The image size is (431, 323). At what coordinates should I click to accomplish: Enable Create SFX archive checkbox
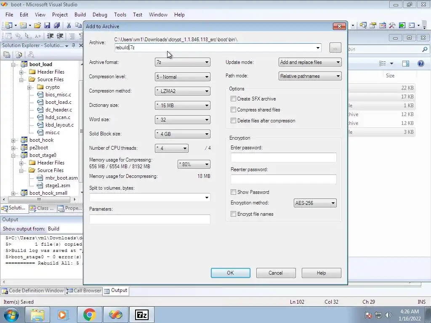coord(233,98)
